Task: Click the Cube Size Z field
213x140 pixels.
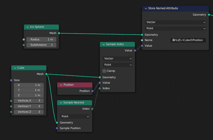Action: tap(29, 95)
